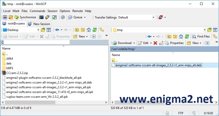Click local panel filter icon

(x=49, y=30)
